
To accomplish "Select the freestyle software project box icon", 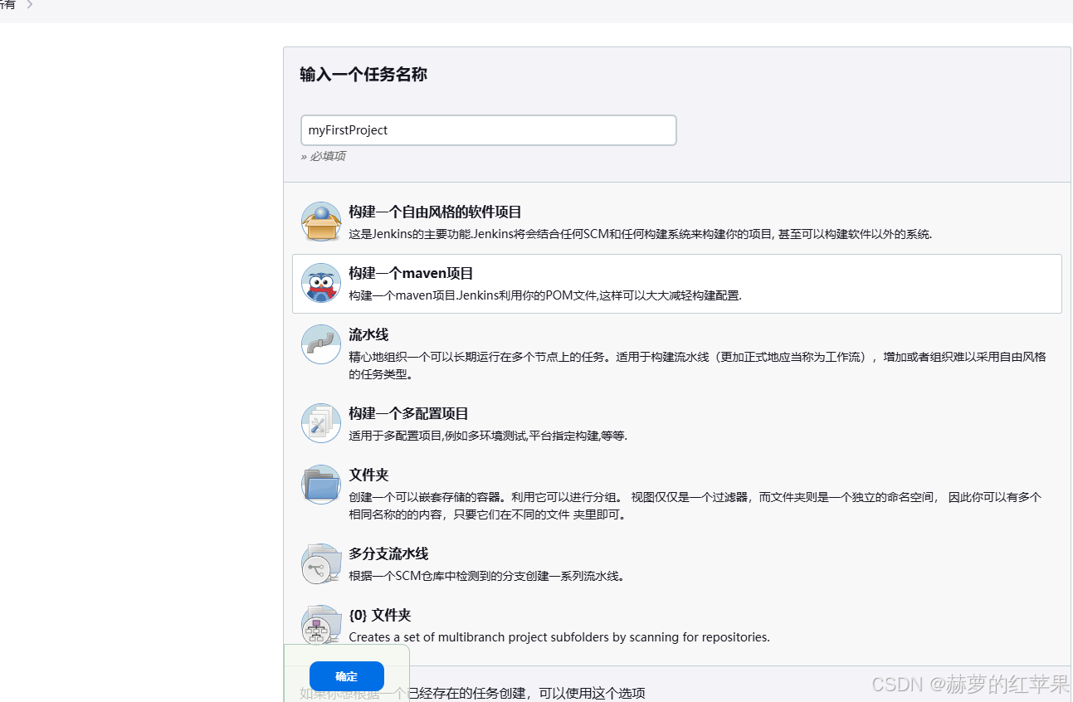I will 320,222.
